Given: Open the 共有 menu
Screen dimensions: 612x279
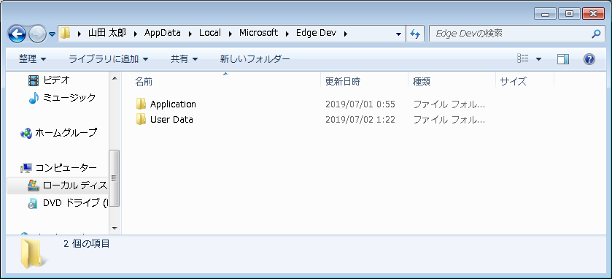Looking at the screenshot, I should coord(185,59).
